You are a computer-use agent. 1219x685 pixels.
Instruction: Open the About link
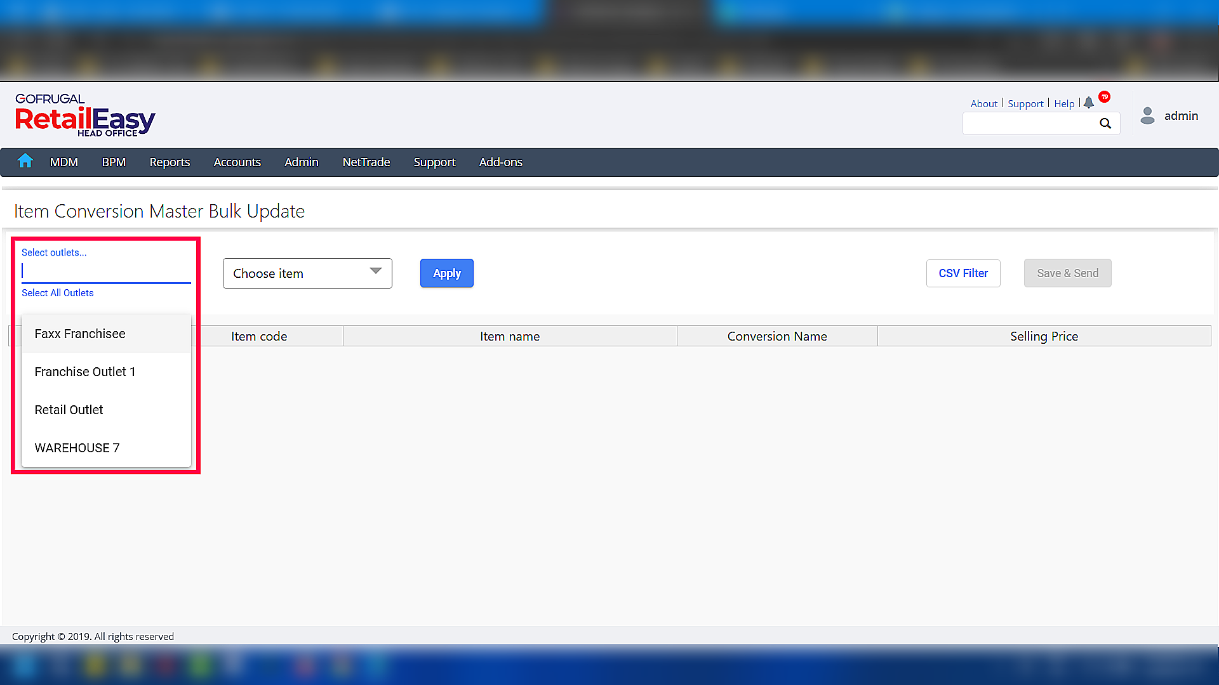983,104
